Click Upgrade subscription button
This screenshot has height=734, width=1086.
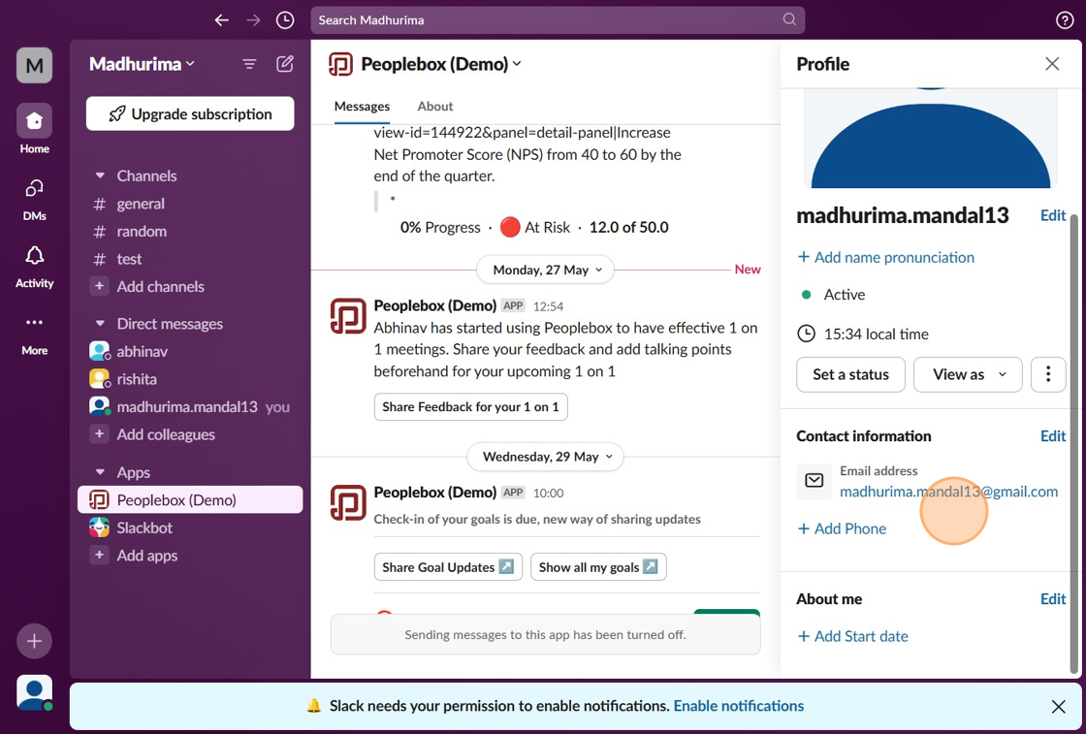pos(190,113)
